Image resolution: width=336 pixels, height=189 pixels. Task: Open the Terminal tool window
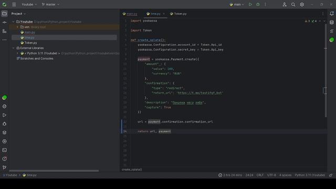(4, 150)
